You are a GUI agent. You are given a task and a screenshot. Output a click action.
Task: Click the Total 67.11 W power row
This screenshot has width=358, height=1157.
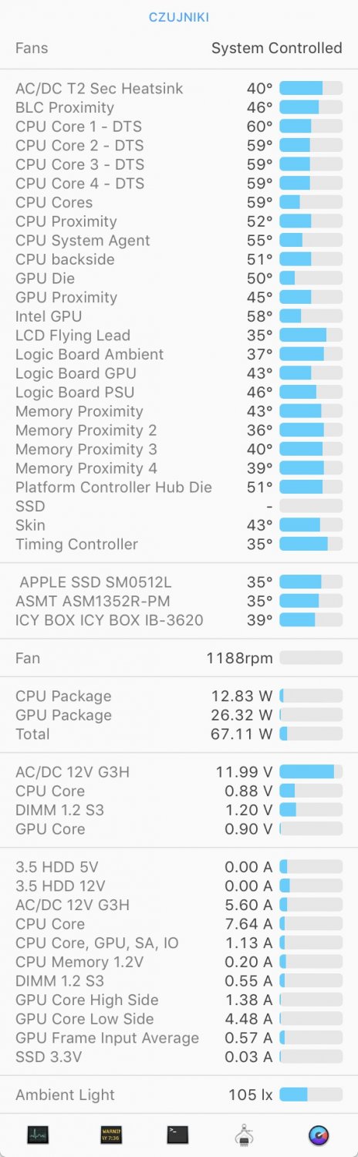click(179, 734)
